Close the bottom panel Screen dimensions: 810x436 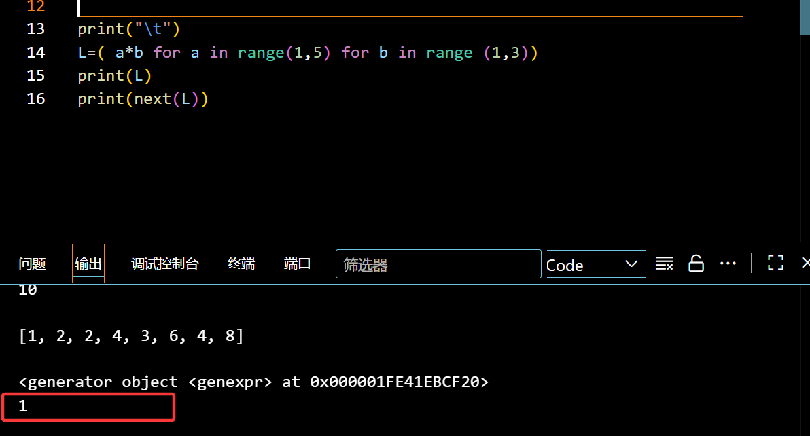click(805, 264)
